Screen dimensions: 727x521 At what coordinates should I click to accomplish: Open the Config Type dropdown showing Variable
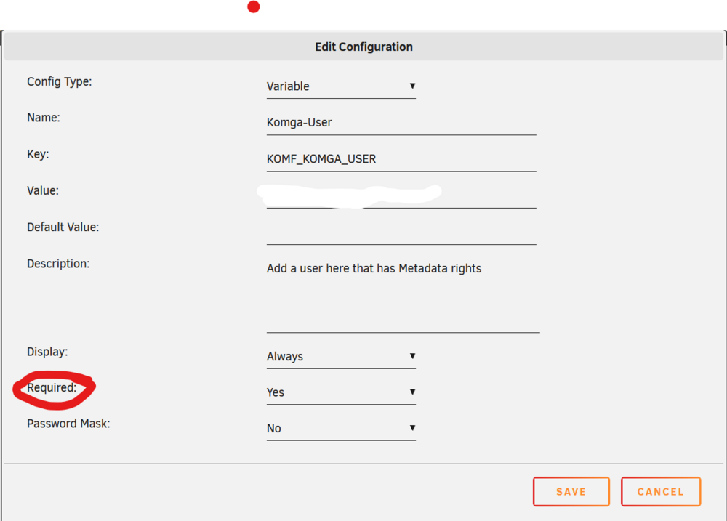pyautogui.click(x=341, y=86)
